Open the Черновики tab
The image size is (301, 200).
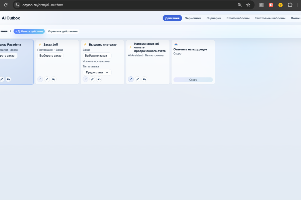click(x=193, y=18)
